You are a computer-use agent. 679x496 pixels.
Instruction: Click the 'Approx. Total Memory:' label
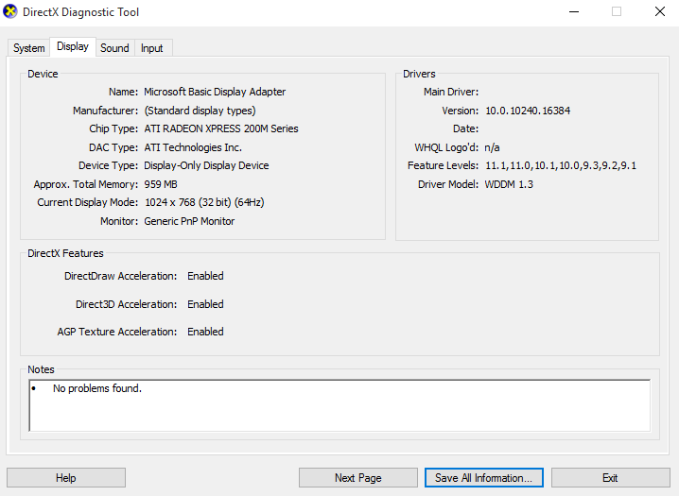click(86, 184)
